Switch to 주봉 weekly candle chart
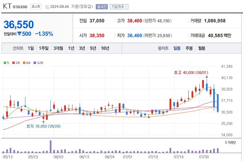 (189, 48)
